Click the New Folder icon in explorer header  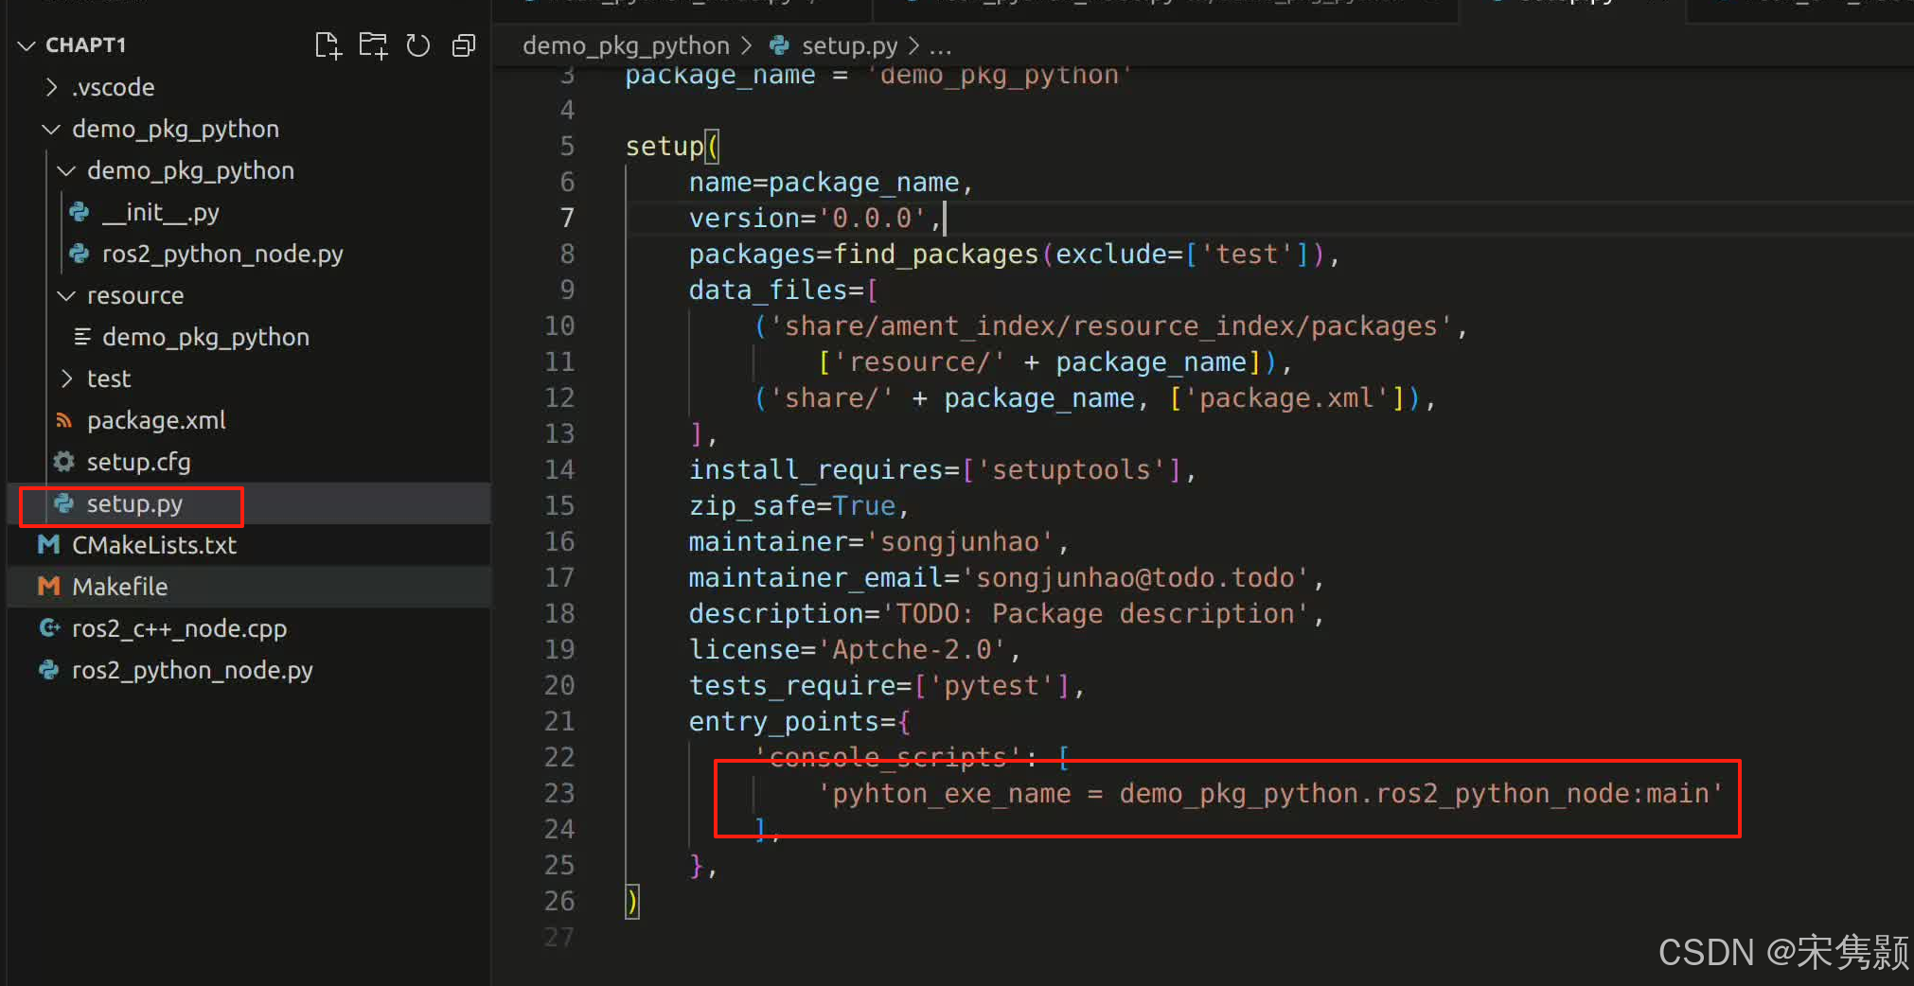pos(373,45)
